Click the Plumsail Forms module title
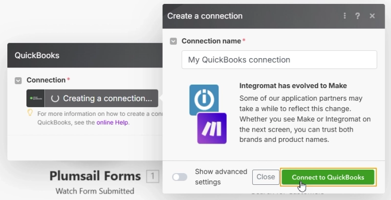This screenshot has width=391, height=200. pos(95,176)
